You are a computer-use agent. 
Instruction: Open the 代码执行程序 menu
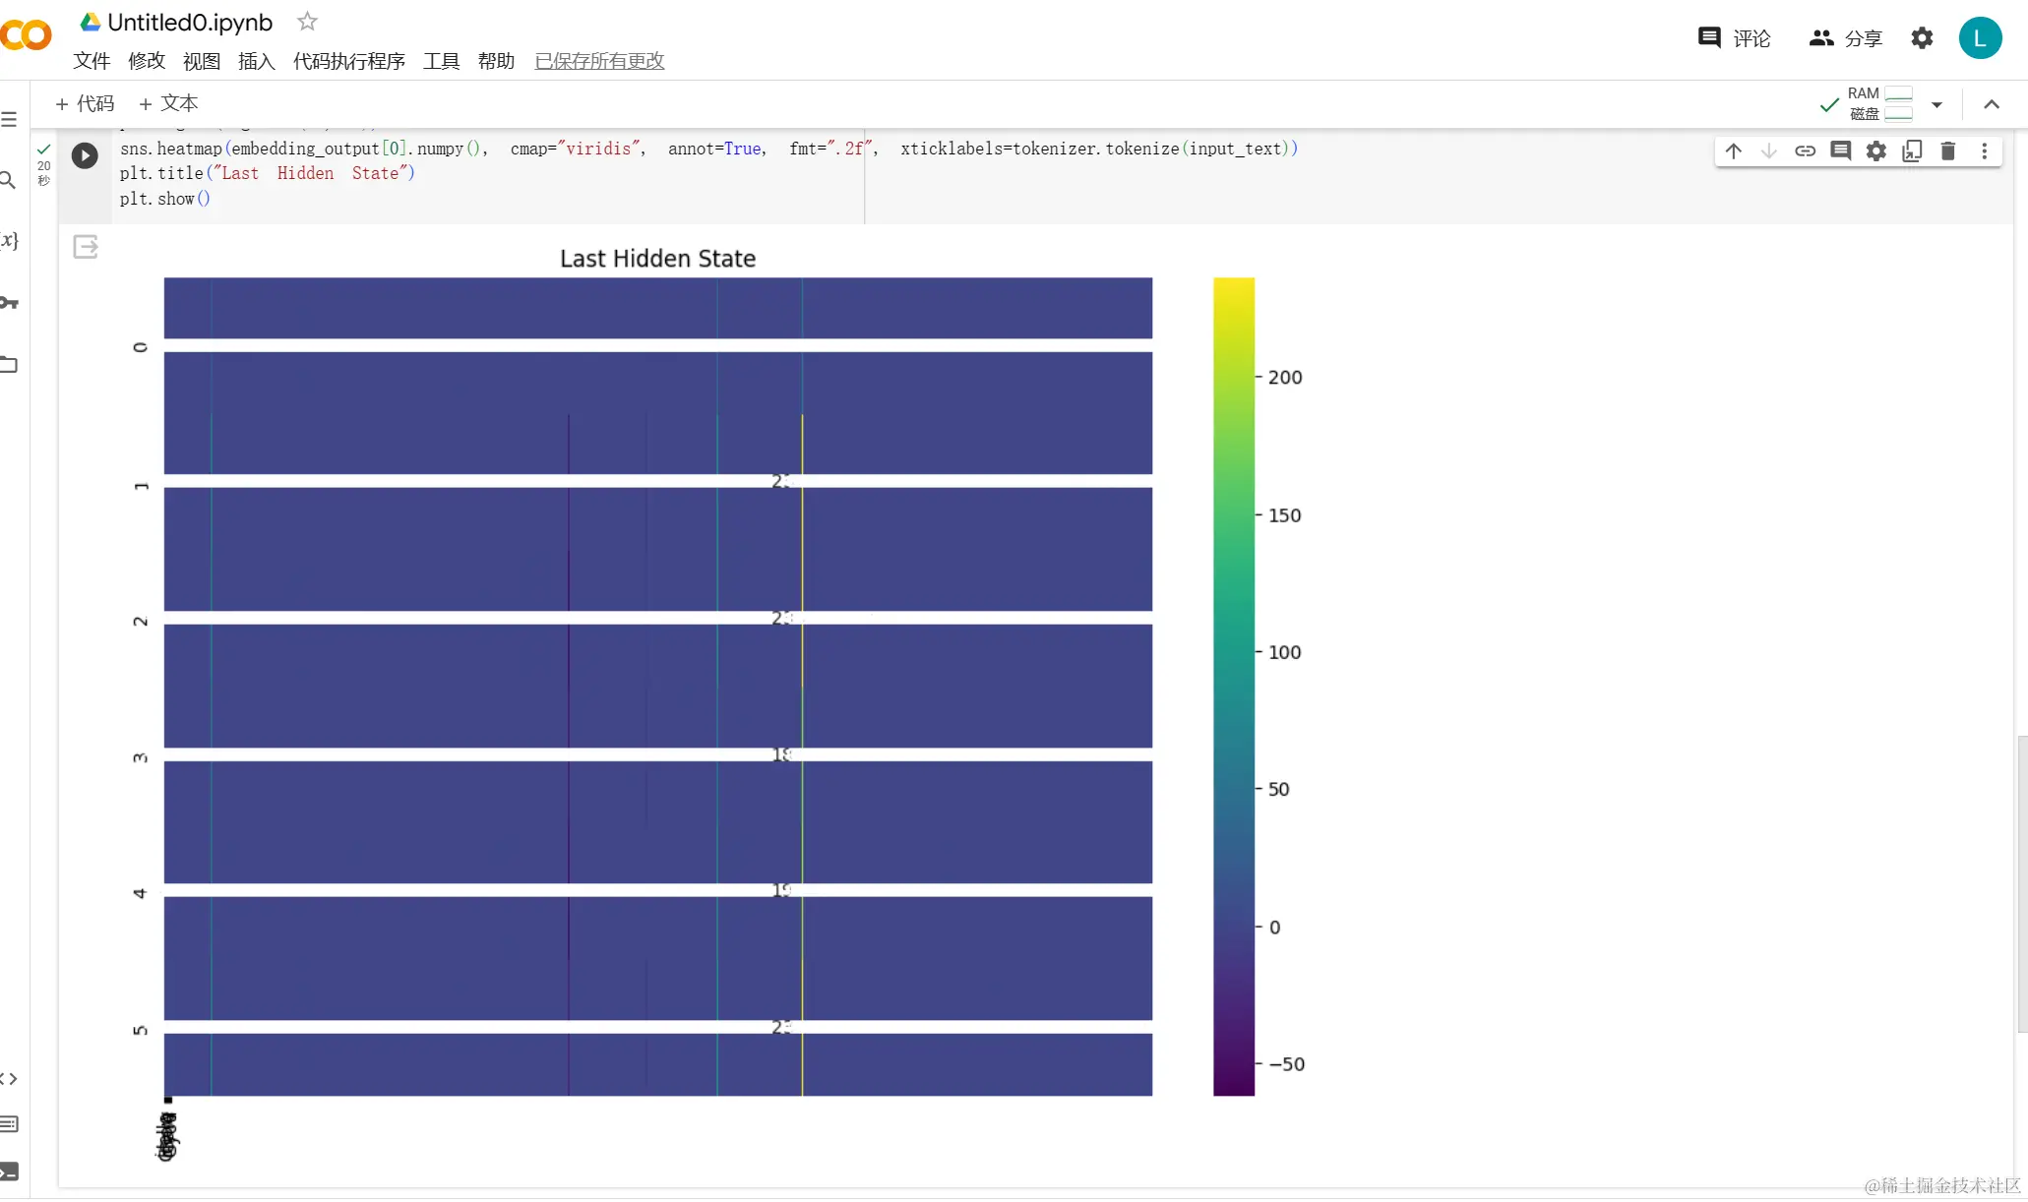pyautogui.click(x=349, y=61)
